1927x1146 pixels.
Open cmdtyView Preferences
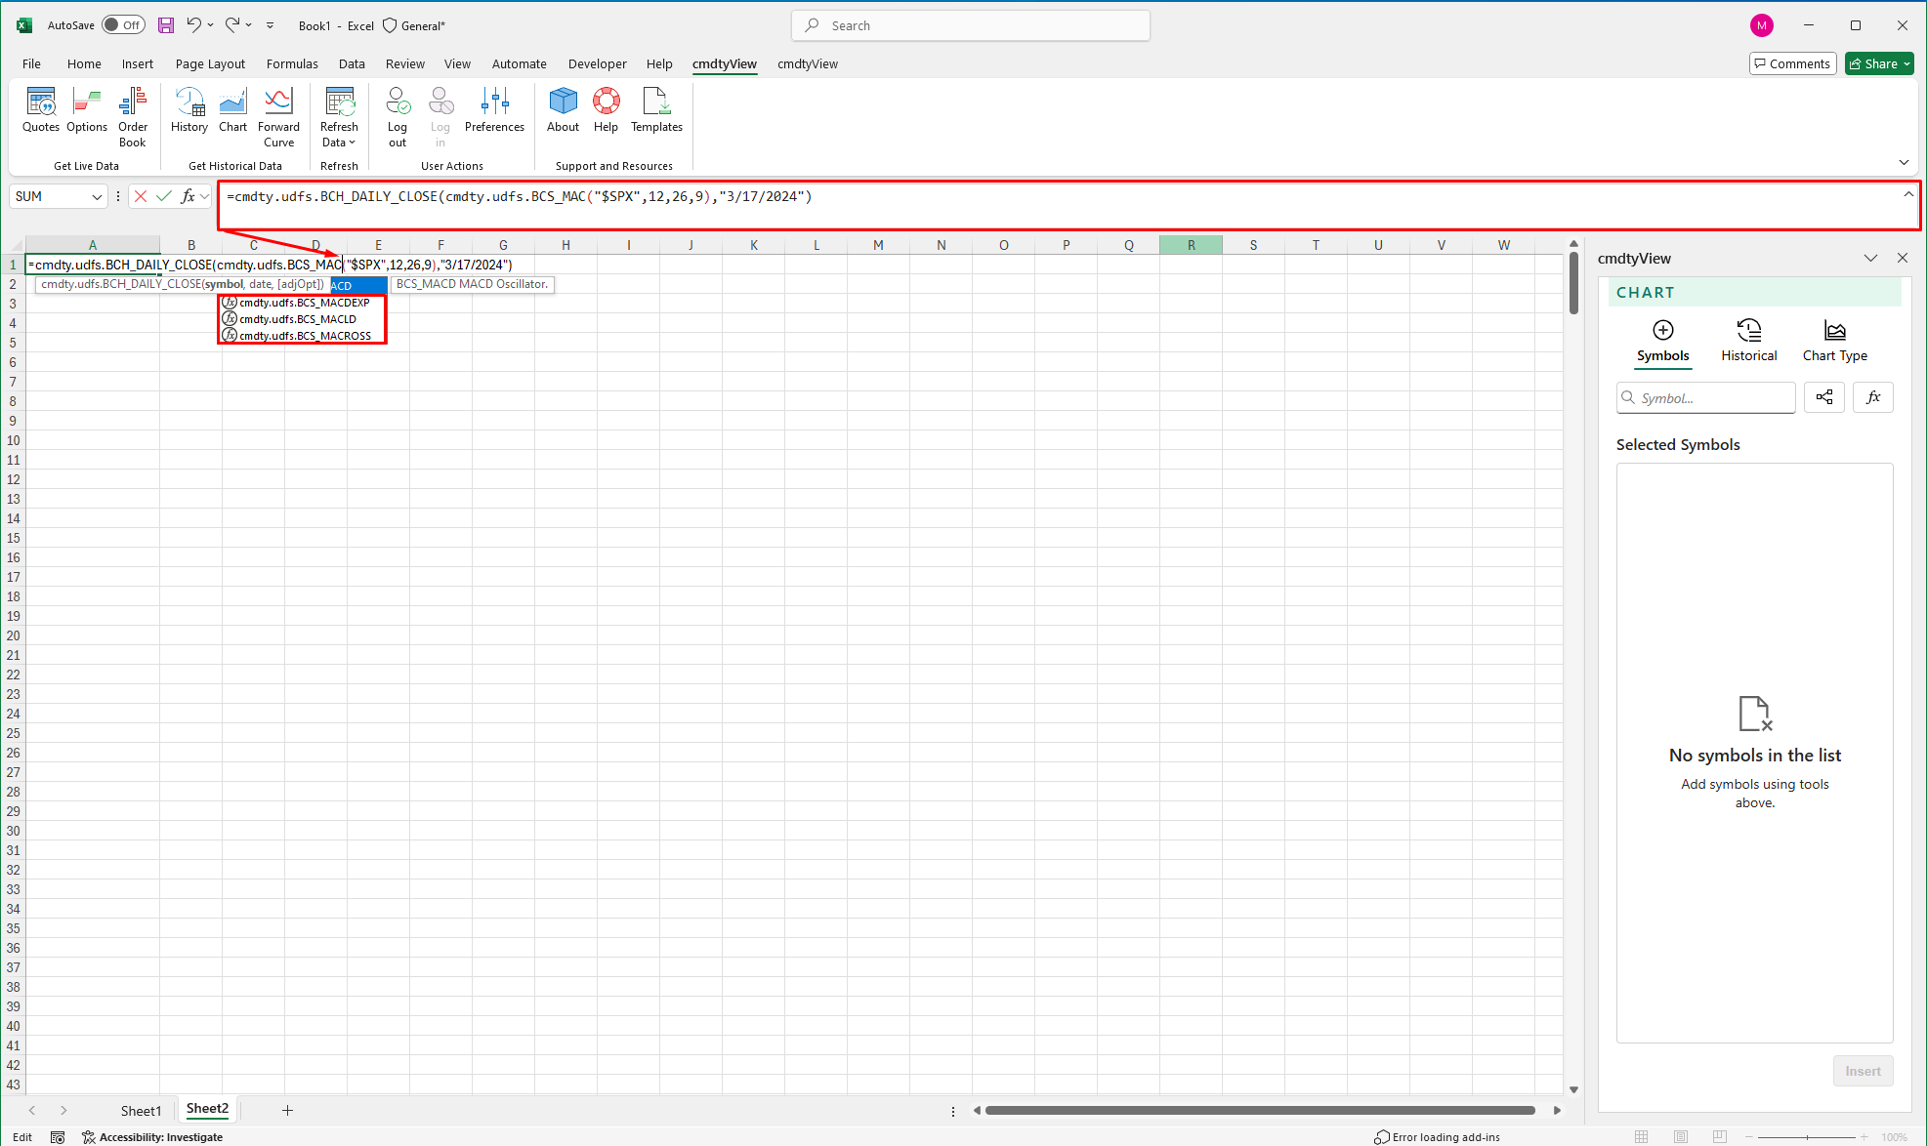(494, 109)
